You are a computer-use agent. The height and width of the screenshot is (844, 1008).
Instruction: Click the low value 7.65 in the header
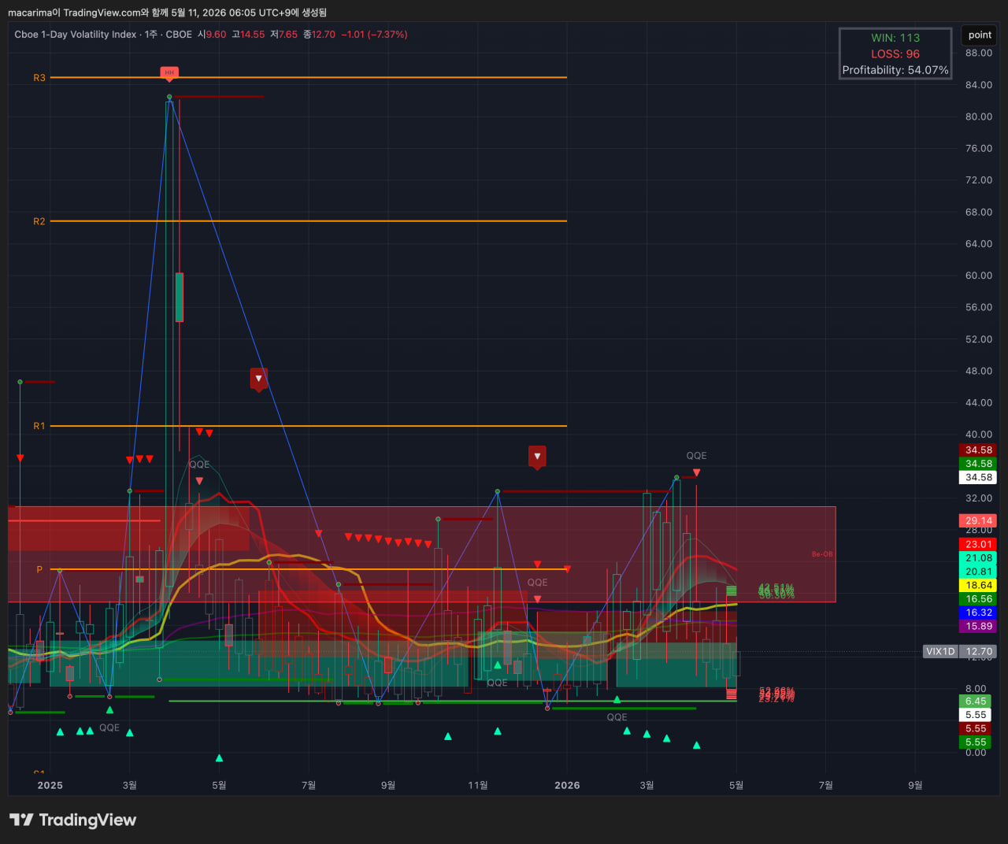point(288,35)
